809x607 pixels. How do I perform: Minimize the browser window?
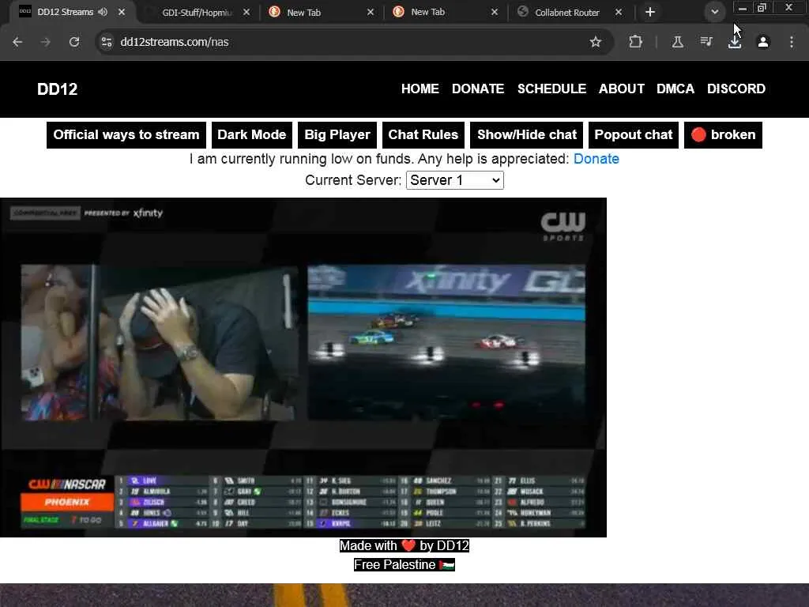743,8
